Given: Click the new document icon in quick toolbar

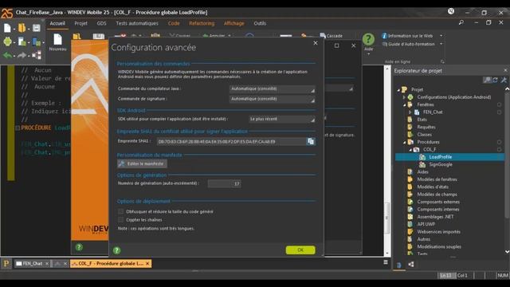Looking at the screenshot, I should pyautogui.click(x=7, y=28).
